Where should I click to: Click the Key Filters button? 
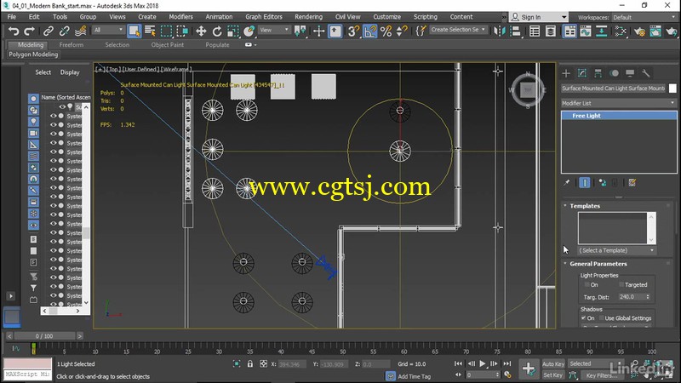click(x=602, y=375)
